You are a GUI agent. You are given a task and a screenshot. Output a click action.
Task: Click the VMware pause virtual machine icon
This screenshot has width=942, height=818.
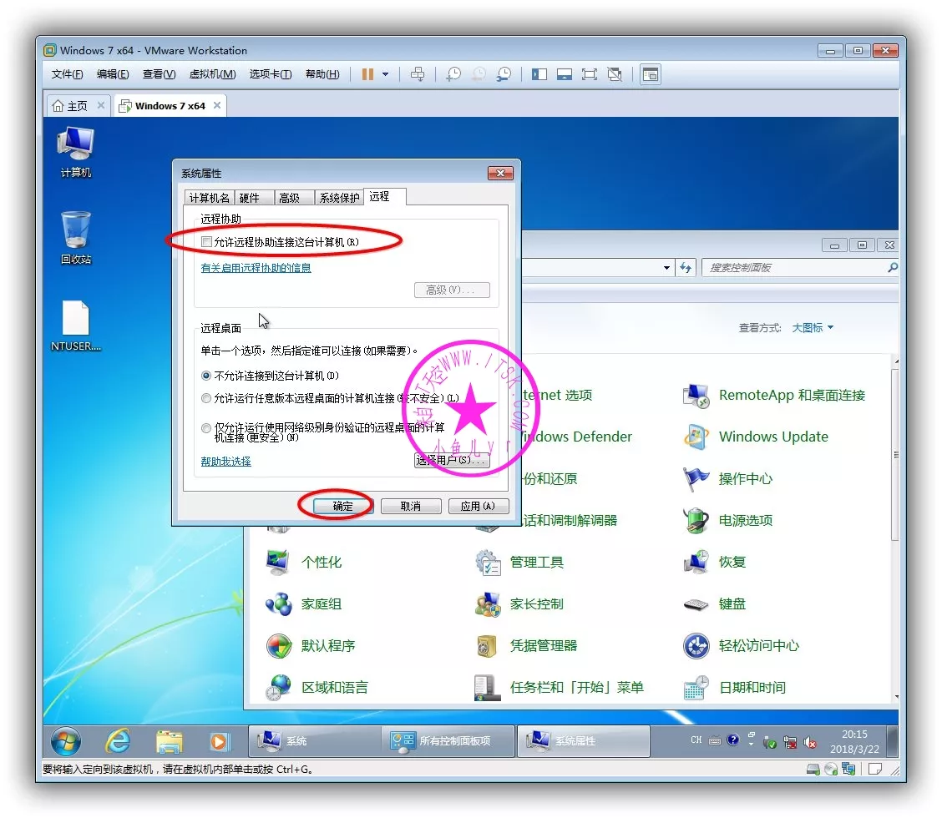pyautogui.click(x=367, y=74)
